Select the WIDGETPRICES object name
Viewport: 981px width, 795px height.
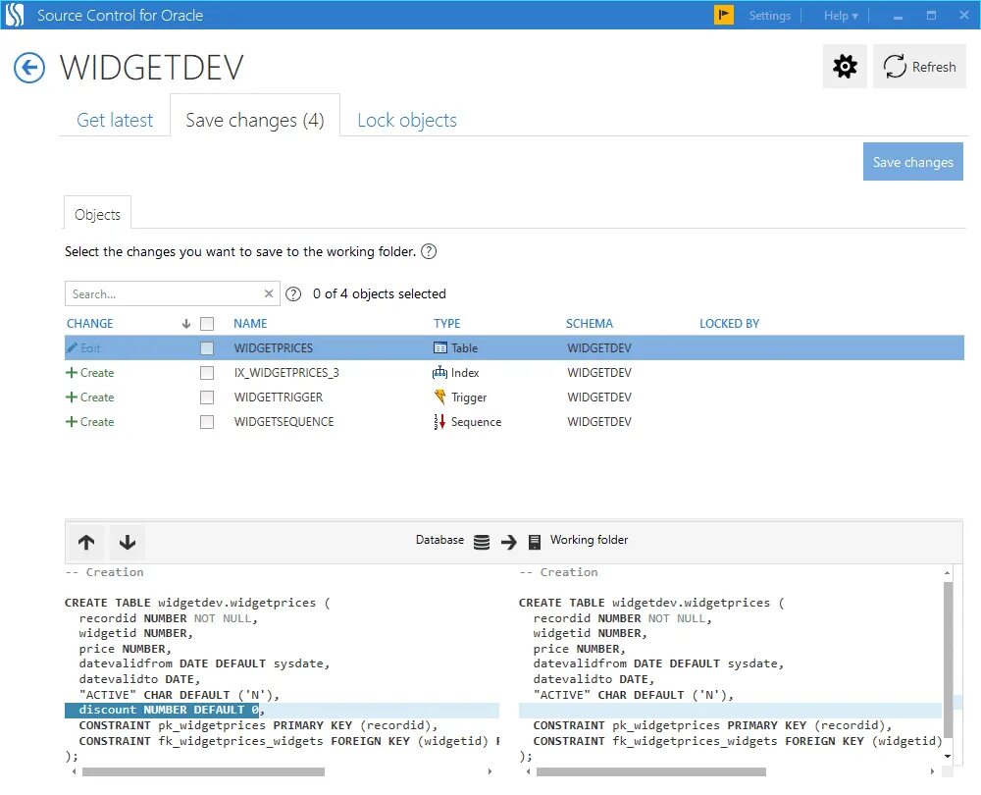[274, 348]
